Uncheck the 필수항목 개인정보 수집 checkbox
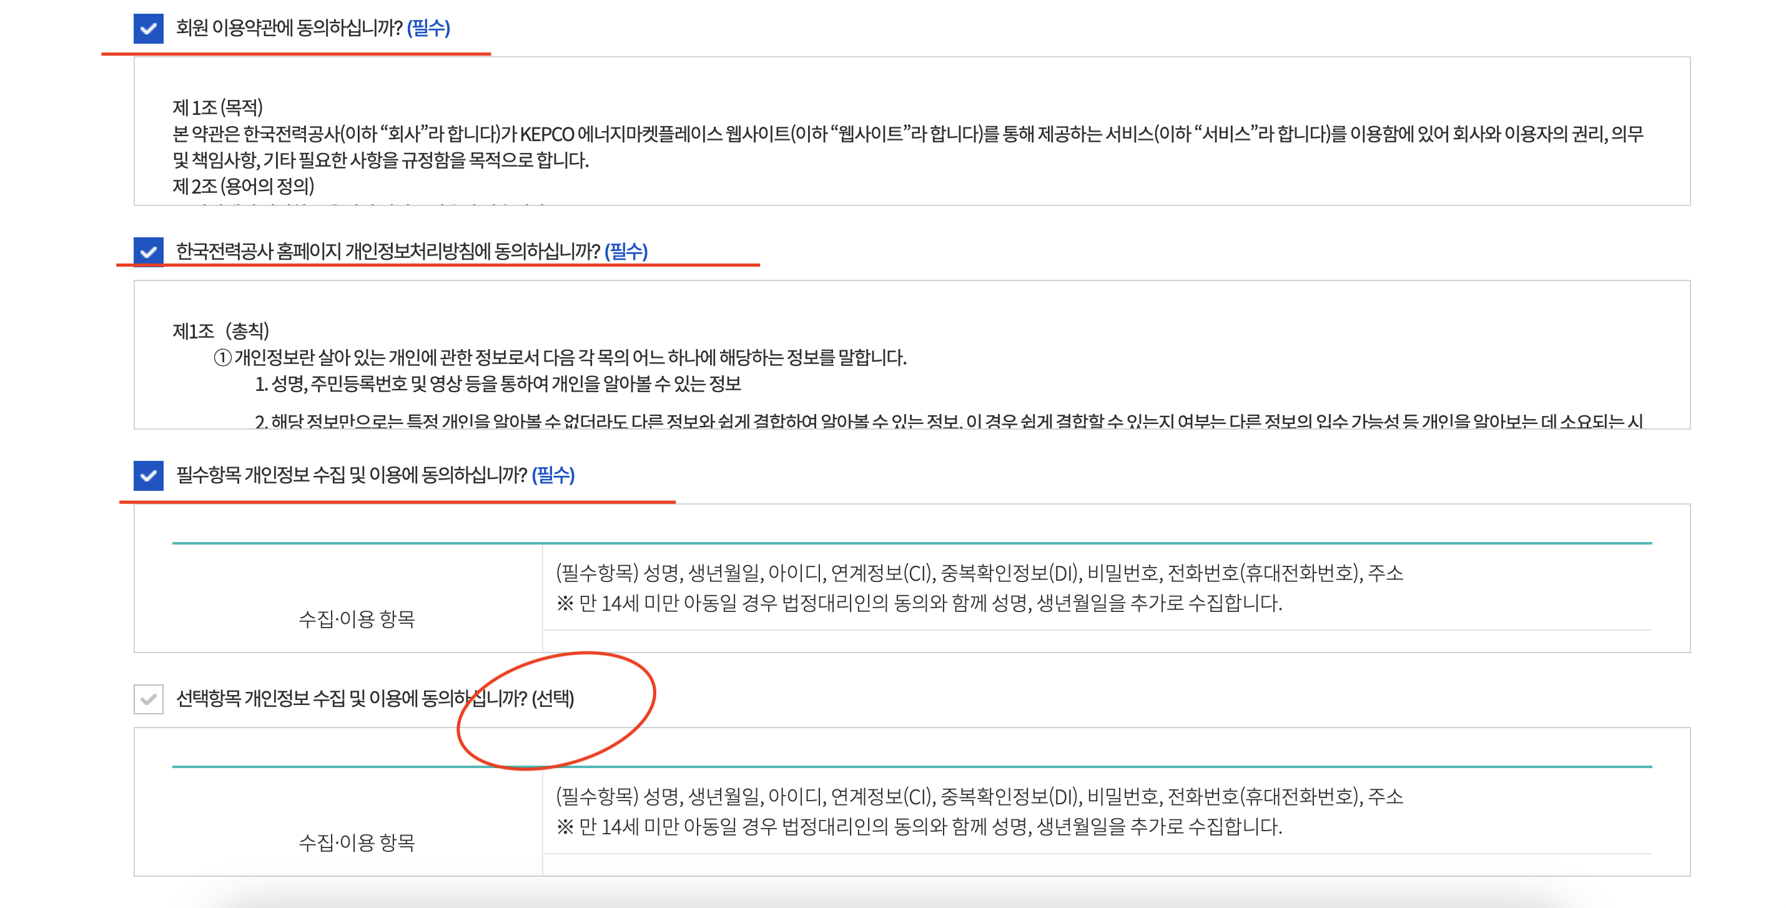Viewport: 1786px width, 908px height. pos(147,475)
